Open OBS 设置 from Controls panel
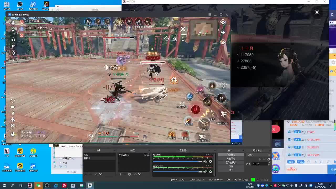 231,166
